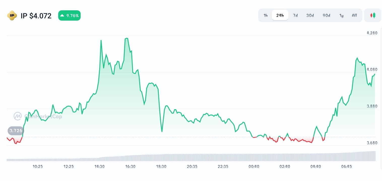Click the 18:30 time axis label
This screenshot has width=382, height=181.
[161, 166]
